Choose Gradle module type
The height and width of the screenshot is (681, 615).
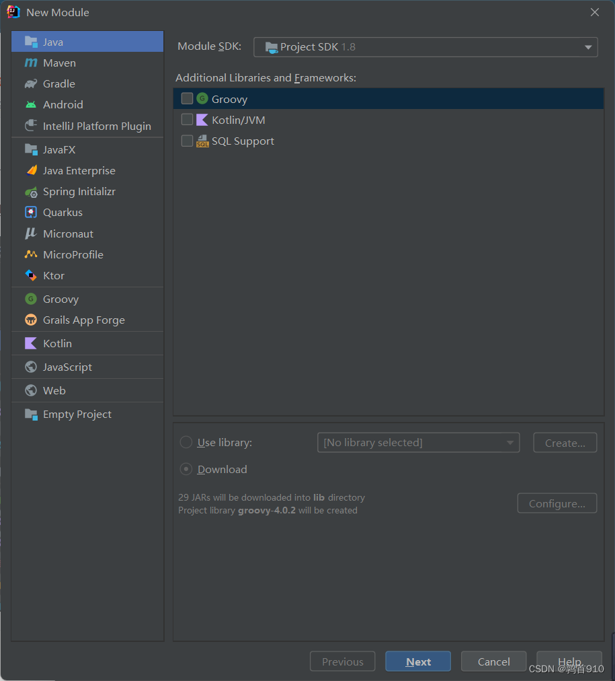[87, 83]
